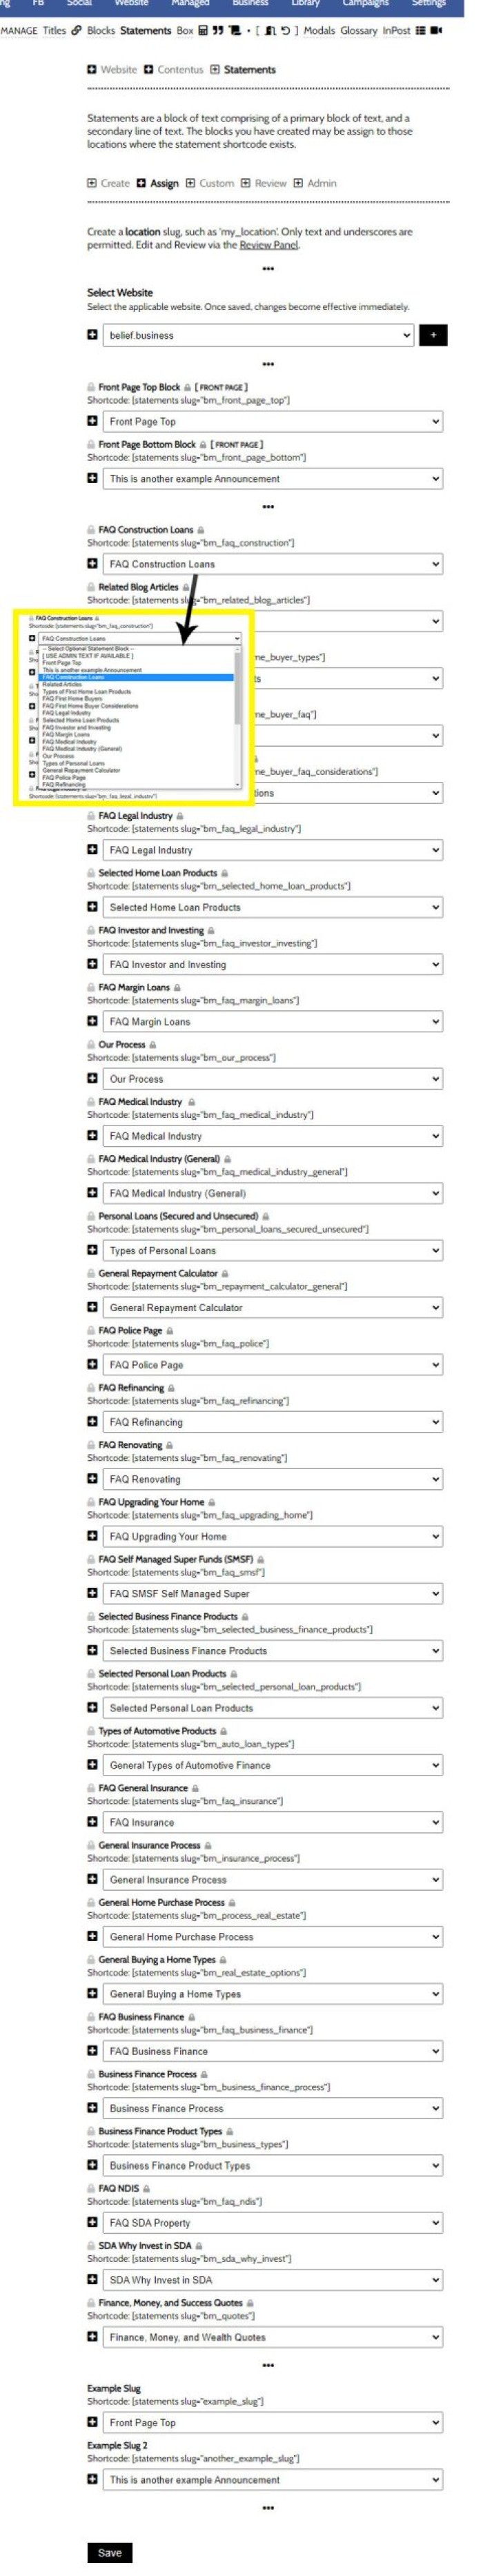Open the Finance, Money, and Wealth Quotes dropdown
The image size is (483, 2576).
(x=272, y=2337)
